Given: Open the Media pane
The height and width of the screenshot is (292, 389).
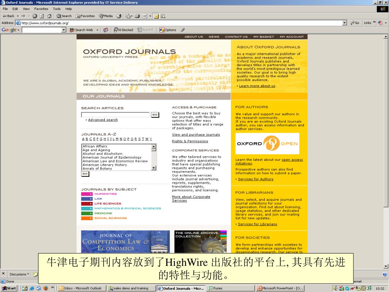Looking at the screenshot, I should 106,16.
